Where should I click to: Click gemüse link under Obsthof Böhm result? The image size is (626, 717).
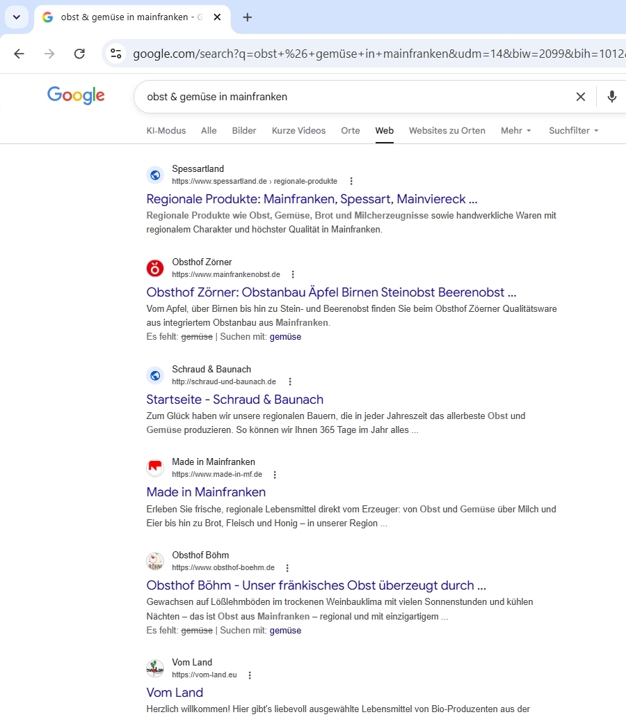pos(285,631)
